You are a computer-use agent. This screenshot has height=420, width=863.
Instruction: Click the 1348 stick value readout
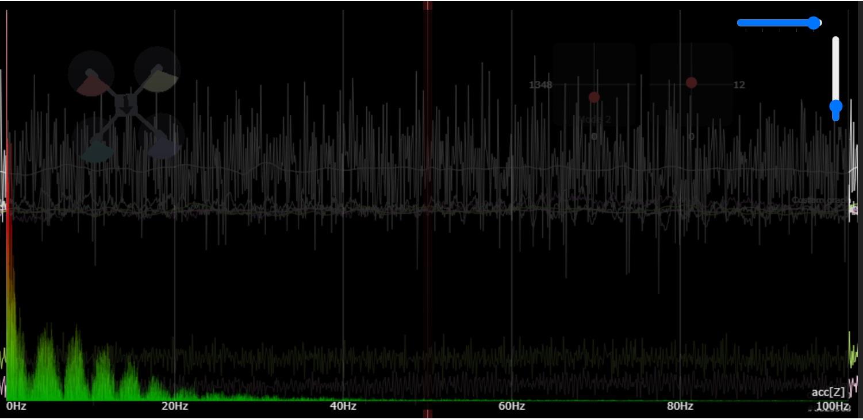(x=540, y=85)
